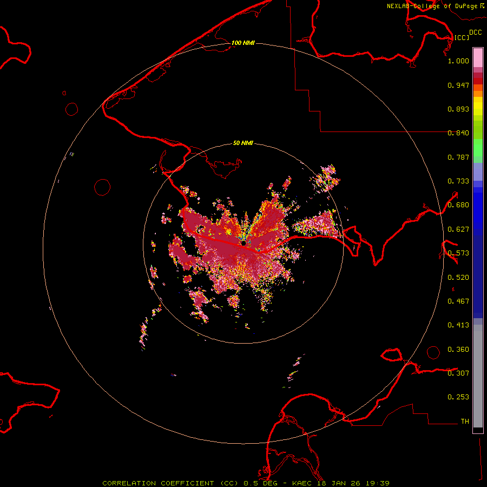Click the bright green band of the color bar

478,148
